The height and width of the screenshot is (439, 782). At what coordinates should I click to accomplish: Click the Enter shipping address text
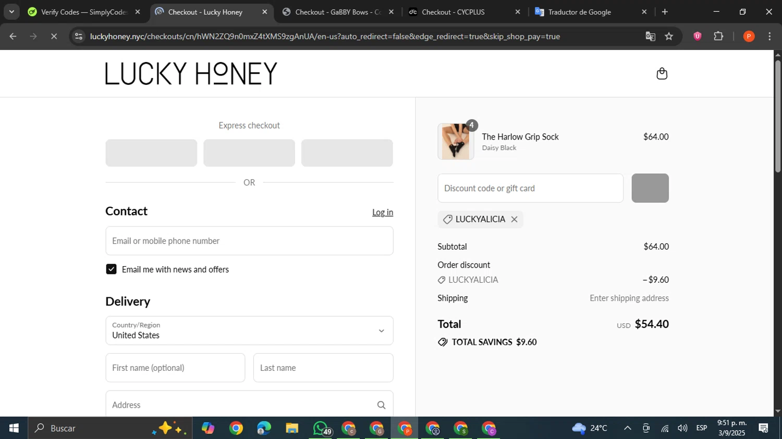pyautogui.click(x=629, y=298)
